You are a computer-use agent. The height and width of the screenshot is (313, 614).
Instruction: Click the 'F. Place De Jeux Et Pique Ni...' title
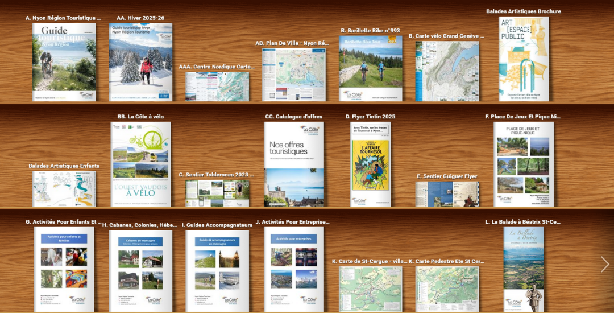click(523, 116)
